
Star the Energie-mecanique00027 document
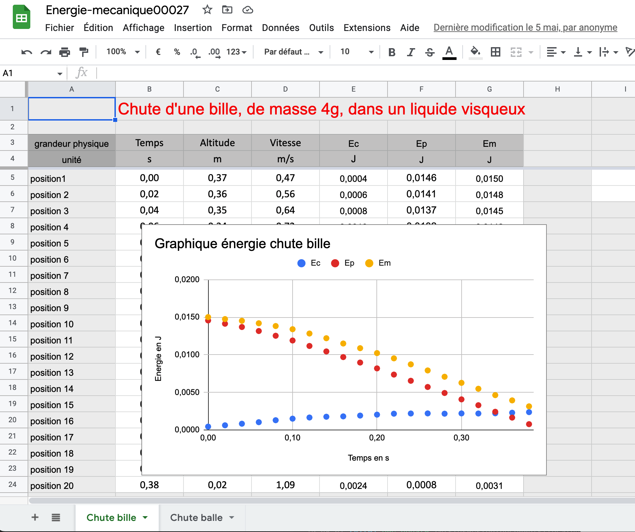click(x=207, y=10)
